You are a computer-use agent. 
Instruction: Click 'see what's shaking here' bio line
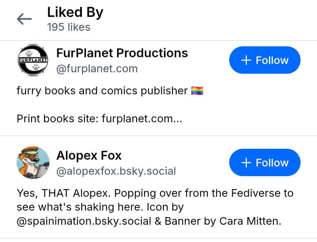click(x=80, y=207)
